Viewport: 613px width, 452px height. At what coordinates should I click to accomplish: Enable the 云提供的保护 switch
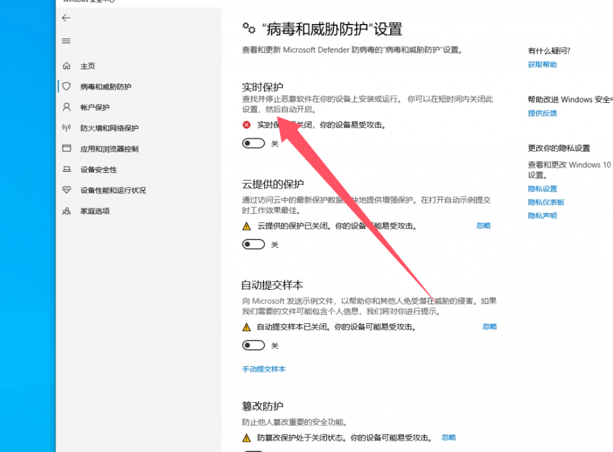[253, 244]
